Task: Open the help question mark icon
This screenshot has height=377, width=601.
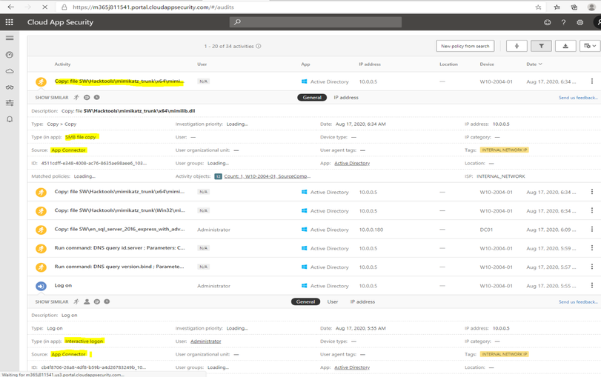Action: (563, 22)
